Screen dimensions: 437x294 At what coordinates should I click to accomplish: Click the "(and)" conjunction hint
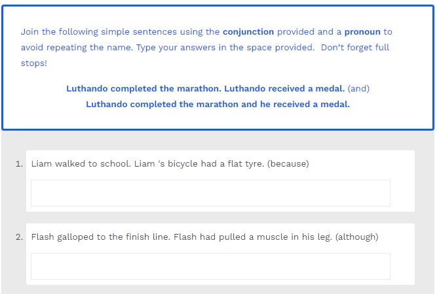pyautogui.click(x=358, y=88)
